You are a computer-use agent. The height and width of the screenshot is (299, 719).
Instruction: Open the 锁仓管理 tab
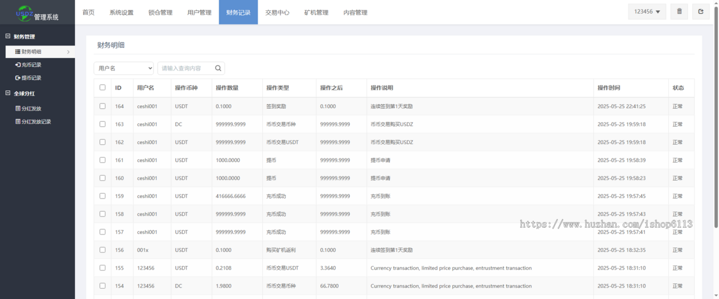point(161,12)
